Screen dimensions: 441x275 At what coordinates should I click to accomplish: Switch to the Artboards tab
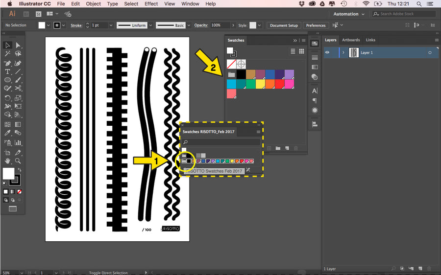350,40
